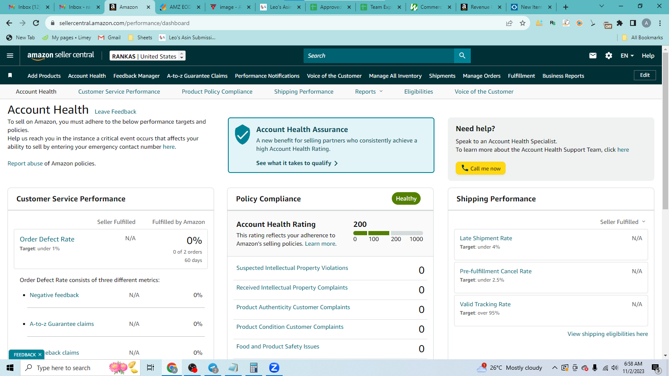This screenshot has width=669, height=376.
Task: Open Performance Notifications in the navigation
Action: (x=267, y=76)
